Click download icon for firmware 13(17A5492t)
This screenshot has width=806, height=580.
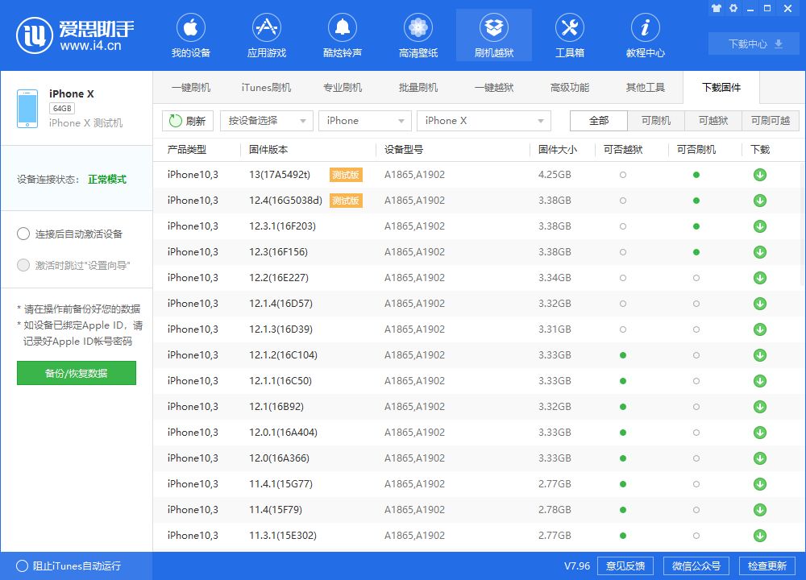point(759,175)
